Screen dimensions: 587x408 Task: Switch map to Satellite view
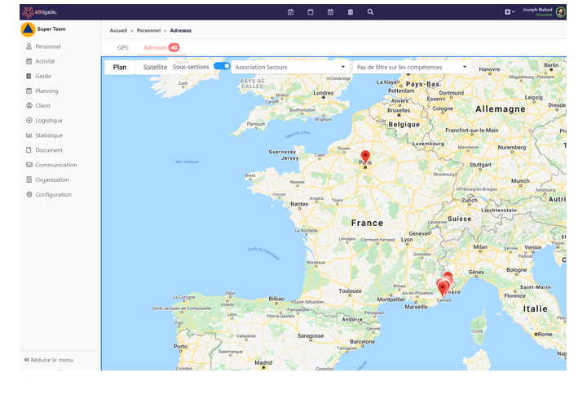pos(155,68)
